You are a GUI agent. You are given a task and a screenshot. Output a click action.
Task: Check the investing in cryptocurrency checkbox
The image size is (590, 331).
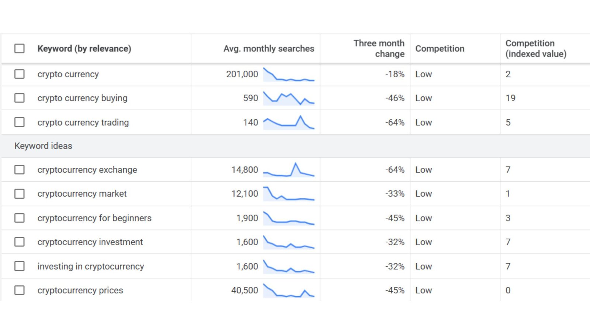click(x=19, y=266)
